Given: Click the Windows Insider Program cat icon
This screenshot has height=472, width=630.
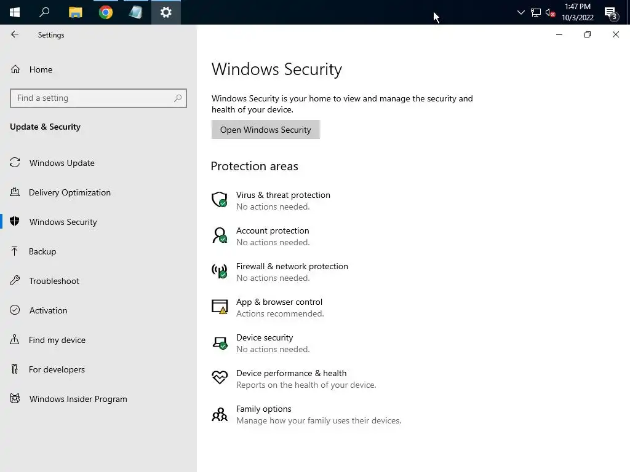Looking at the screenshot, I should tap(15, 398).
